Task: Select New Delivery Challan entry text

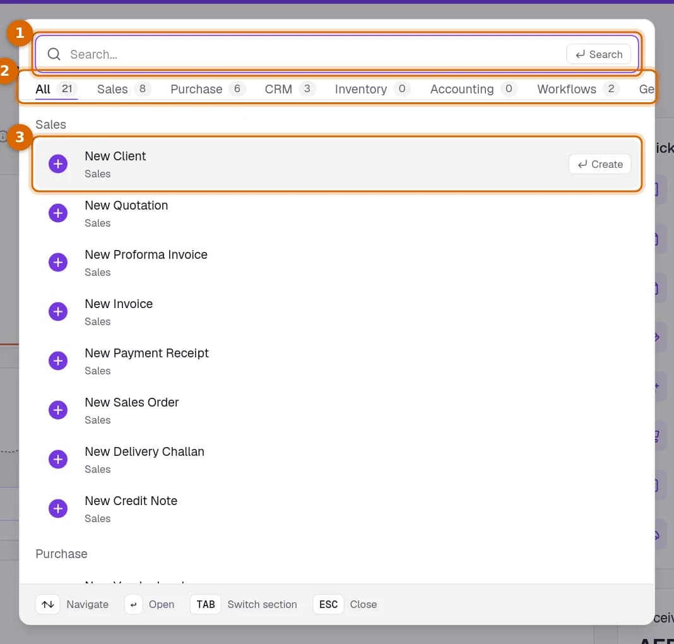Action: [x=145, y=451]
